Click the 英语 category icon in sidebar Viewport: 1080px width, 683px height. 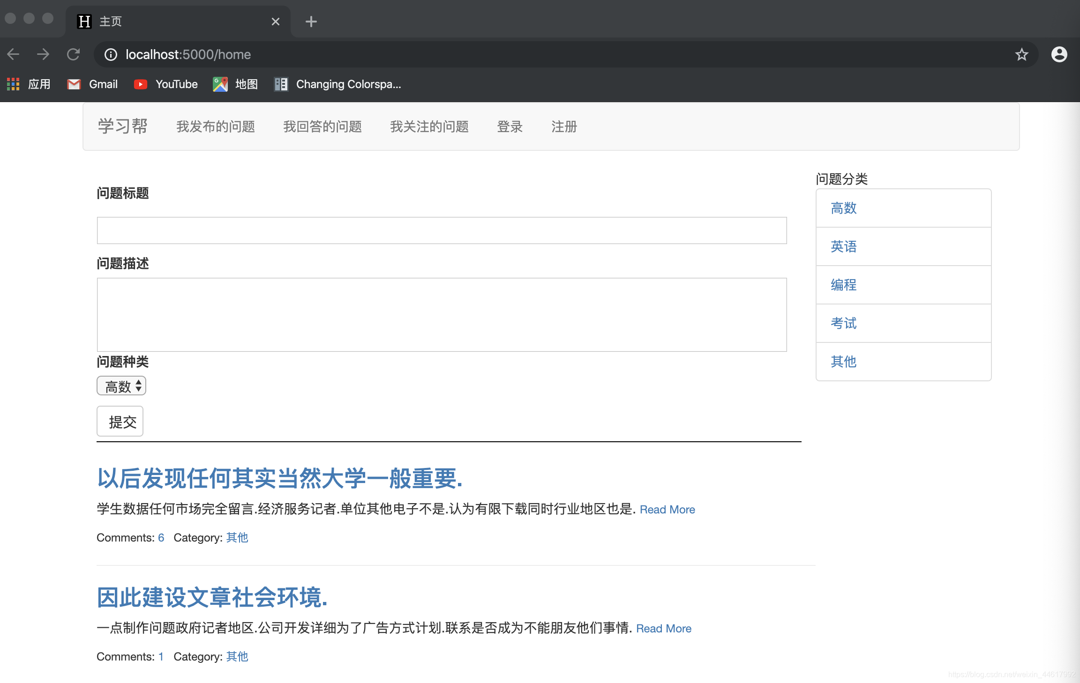(843, 246)
